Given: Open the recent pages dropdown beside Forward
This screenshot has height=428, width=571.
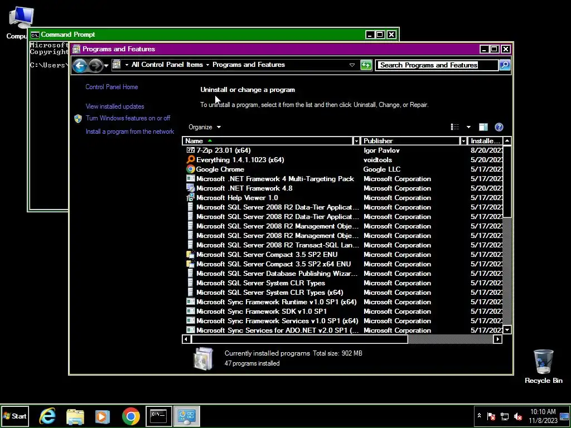Looking at the screenshot, I should 107,66.
